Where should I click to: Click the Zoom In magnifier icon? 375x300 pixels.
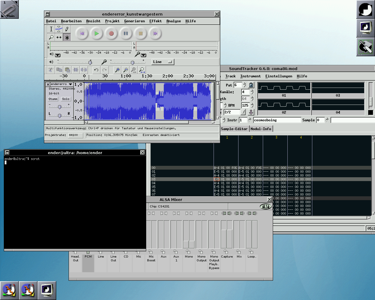[x=117, y=70]
